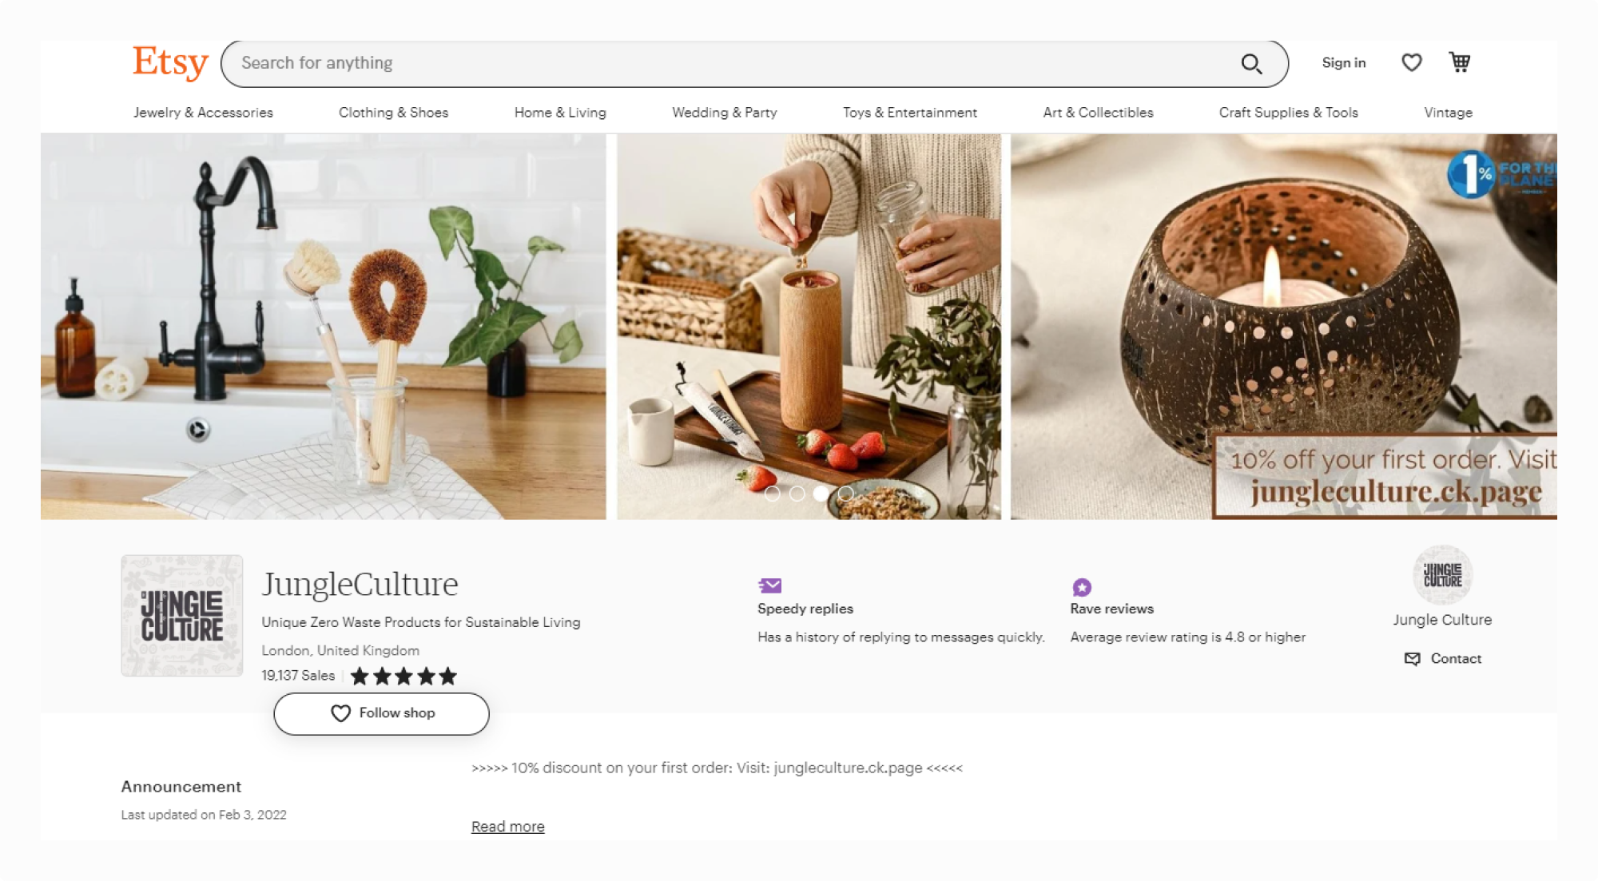This screenshot has height=881, width=1598.
Task: Click the Jungle Culture owner avatar
Action: 1442,575
